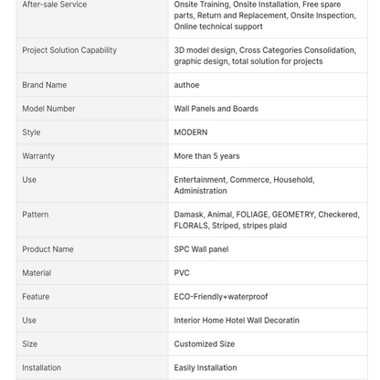Select ECO-Friendly+waterproof feature value
The image size is (380, 380).
[221, 297]
